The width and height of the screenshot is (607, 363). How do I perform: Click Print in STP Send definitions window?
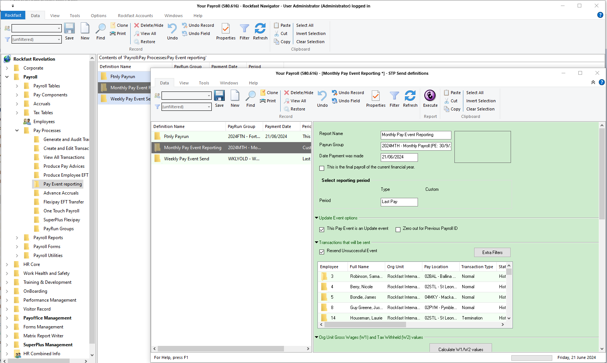click(268, 101)
